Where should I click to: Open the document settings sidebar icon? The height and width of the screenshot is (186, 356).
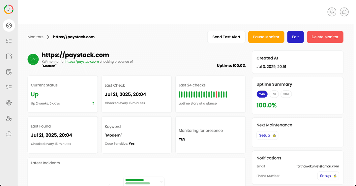pyautogui.click(x=9, y=72)
